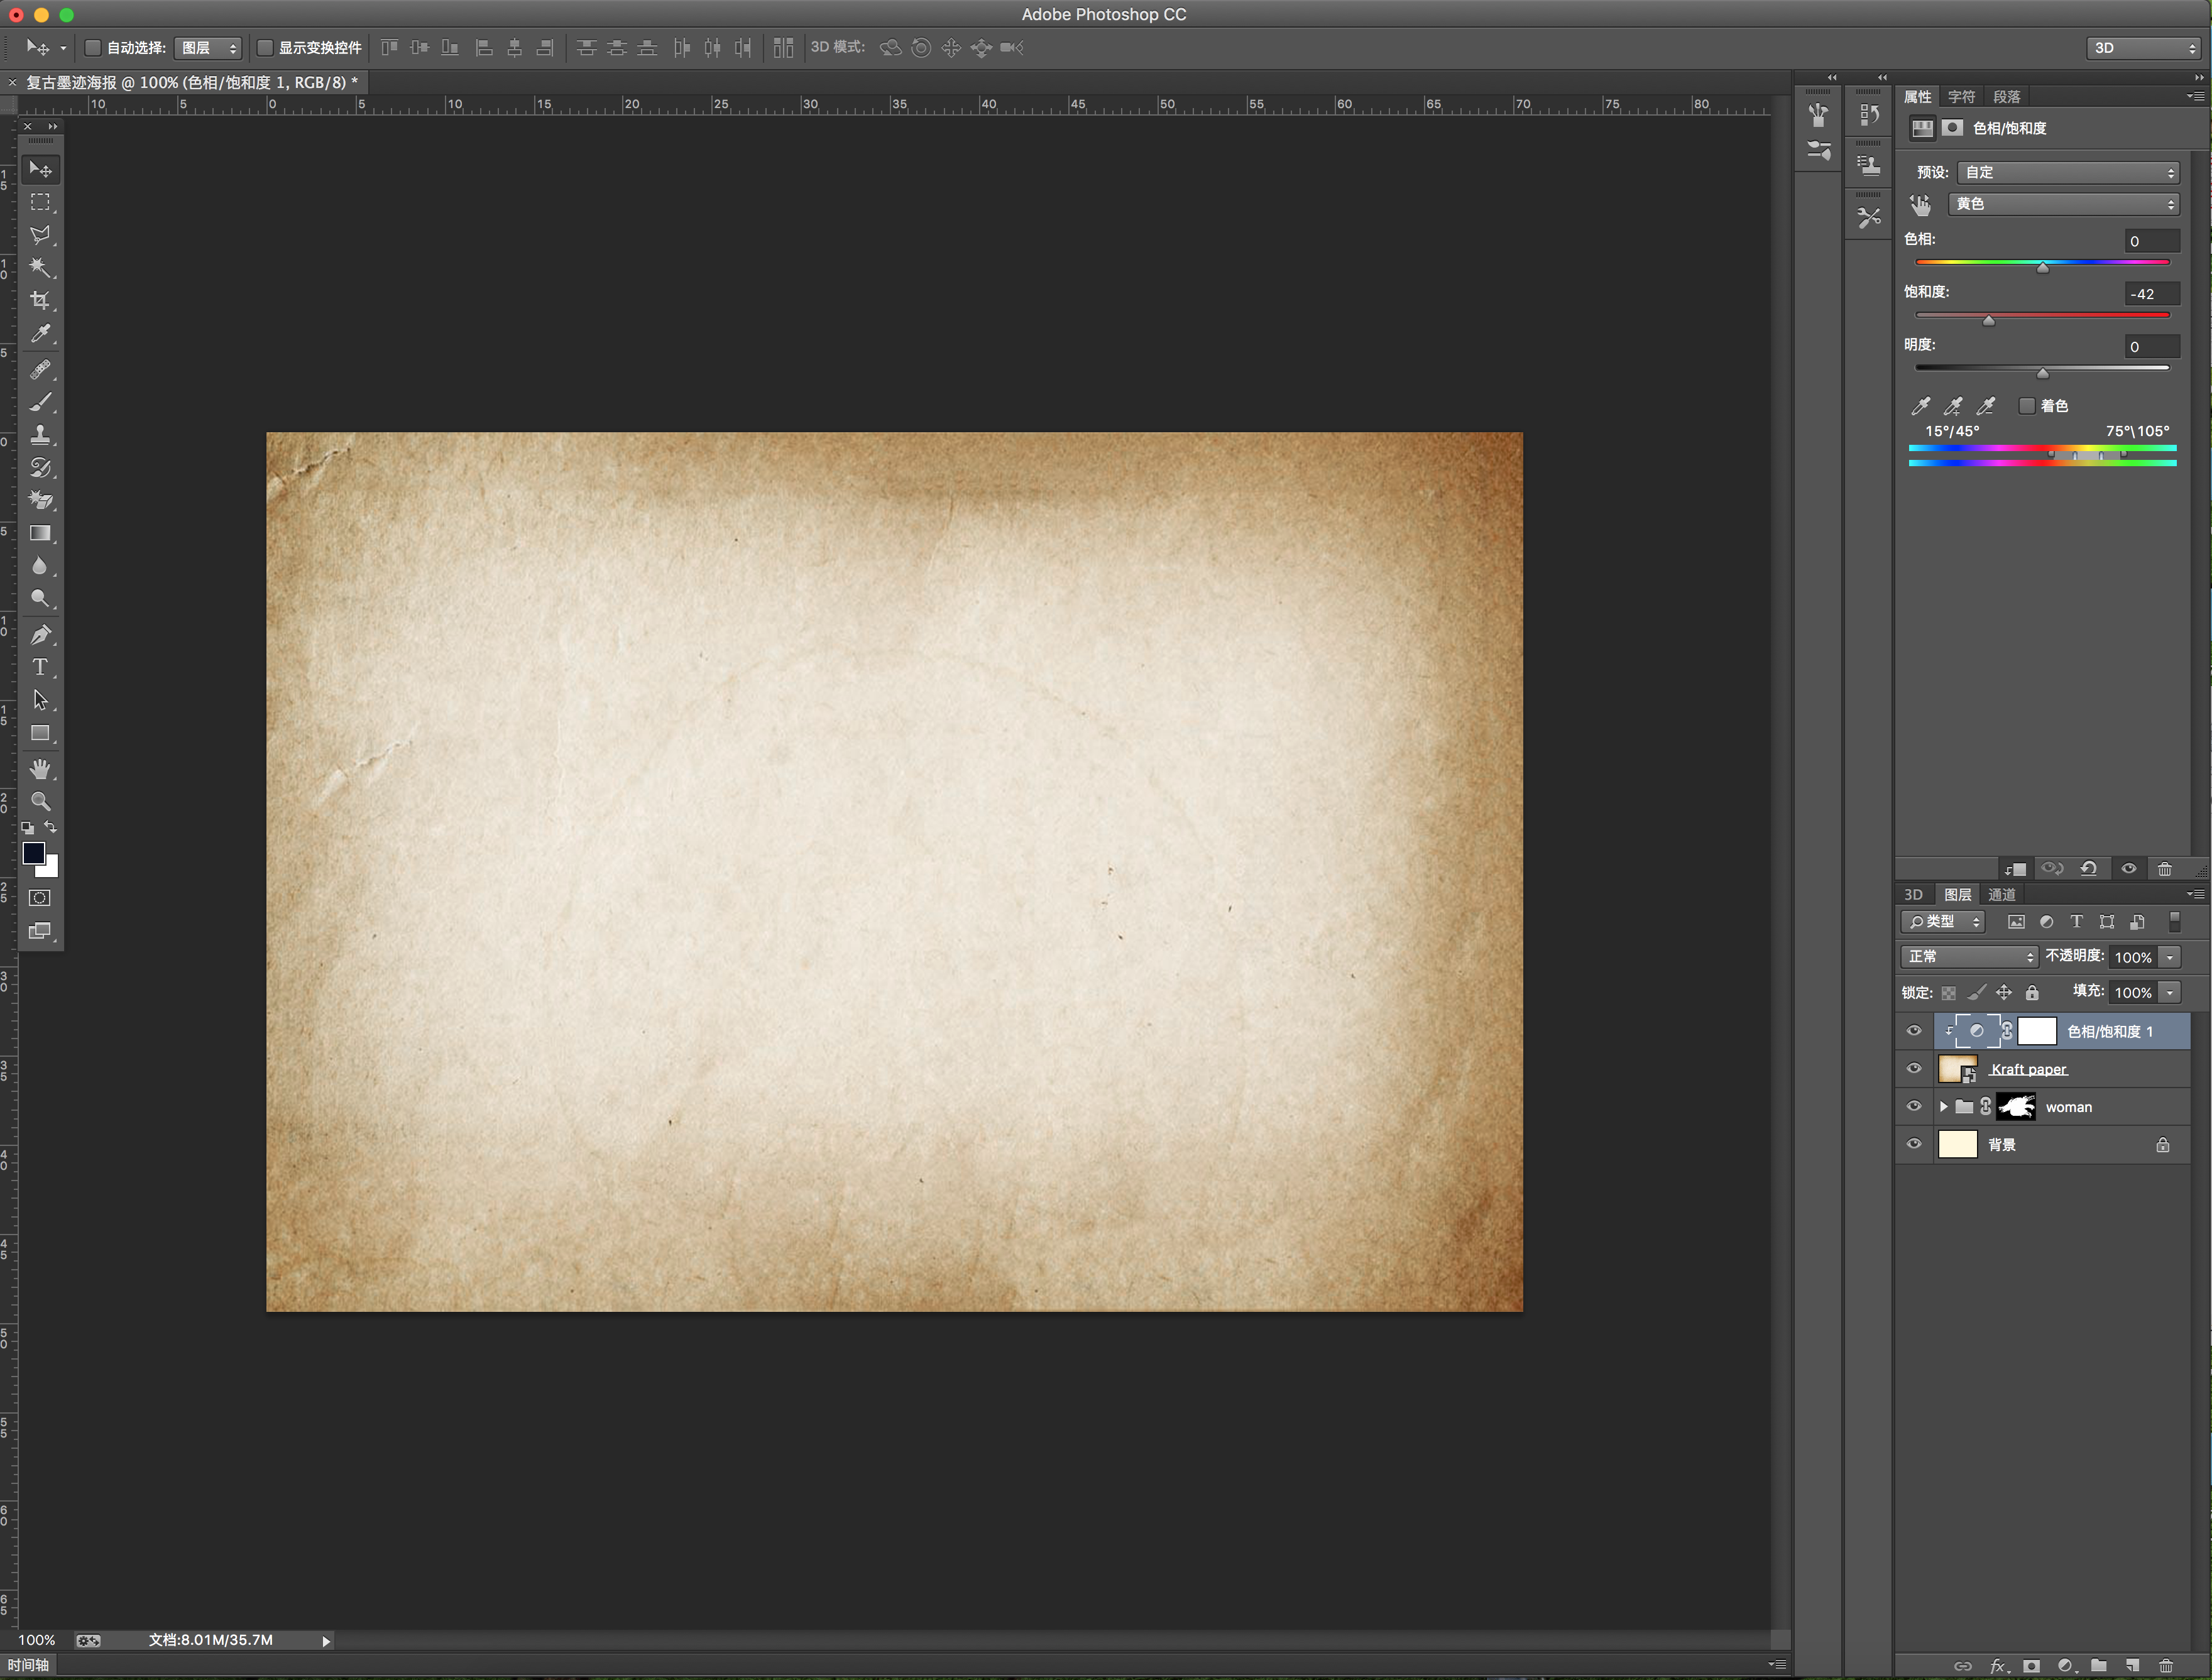Select the Eyedropper tool in toolbar
This screenshot has height=1680, width=2212.
point(40,333)
